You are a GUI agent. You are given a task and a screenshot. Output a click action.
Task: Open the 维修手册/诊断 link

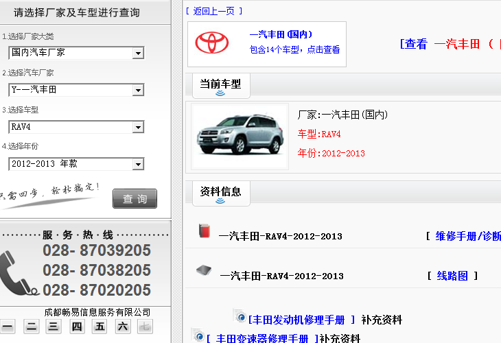[x=468, y=236]
